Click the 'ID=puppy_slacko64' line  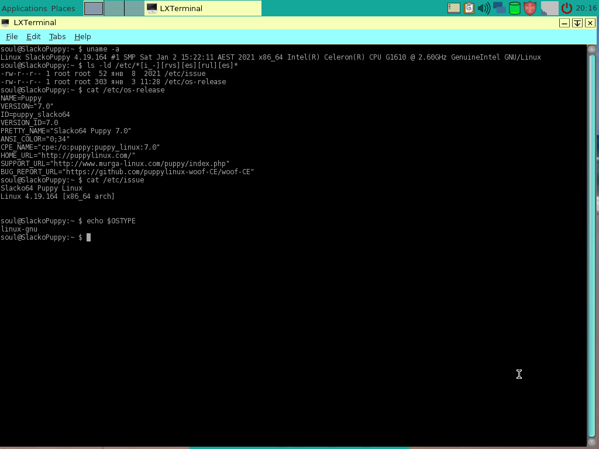(35, 115)
